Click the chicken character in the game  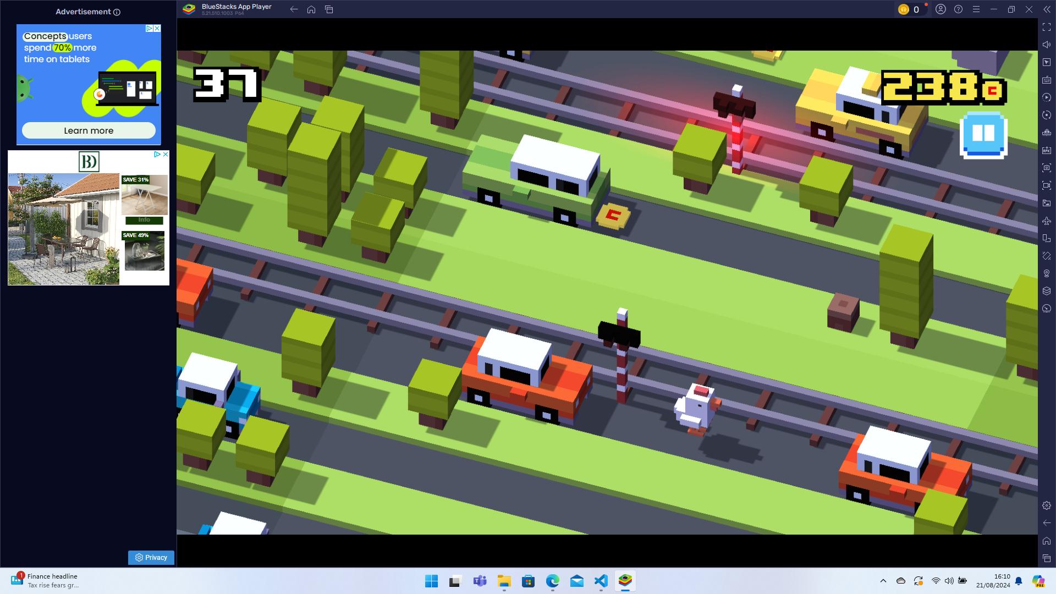tap(697, 409)
